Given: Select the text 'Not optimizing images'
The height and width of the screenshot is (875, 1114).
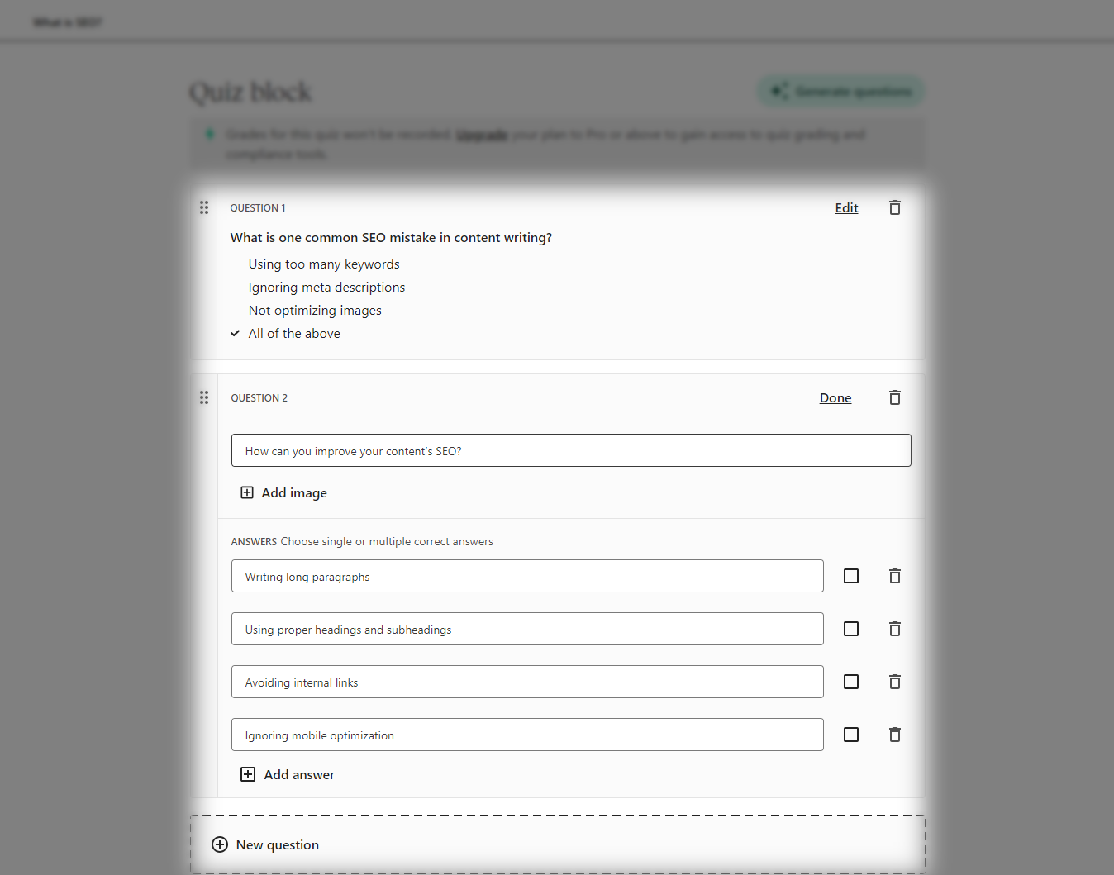Looking at the screenshot, I should pyautogui.click(x=315, y=311).
